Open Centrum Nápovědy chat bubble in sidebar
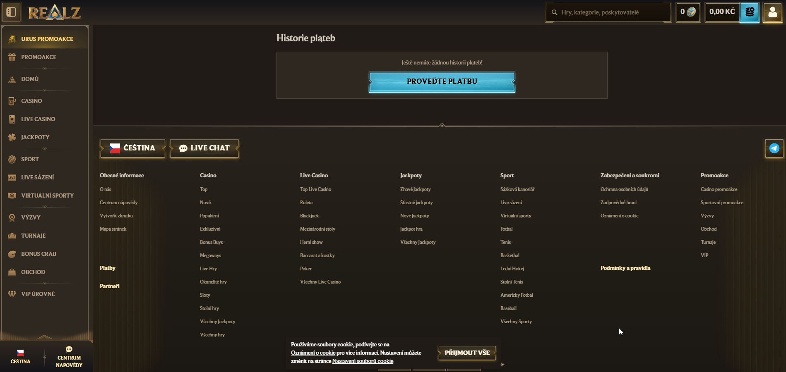The height and width of the screenshot is (372, 786). (69, 349)
